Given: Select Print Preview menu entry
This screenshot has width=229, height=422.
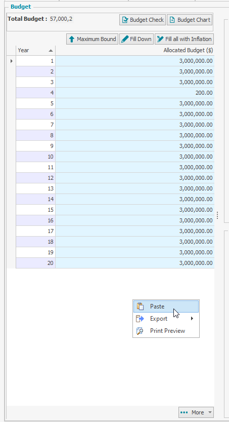Looking at the screenshot, I should pyautogui.click(x=166, y=331).
